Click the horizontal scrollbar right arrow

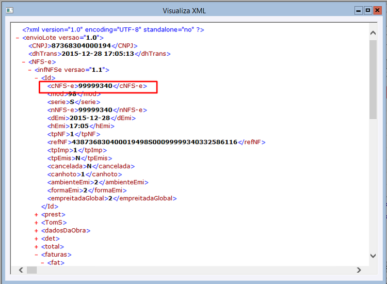359,270
